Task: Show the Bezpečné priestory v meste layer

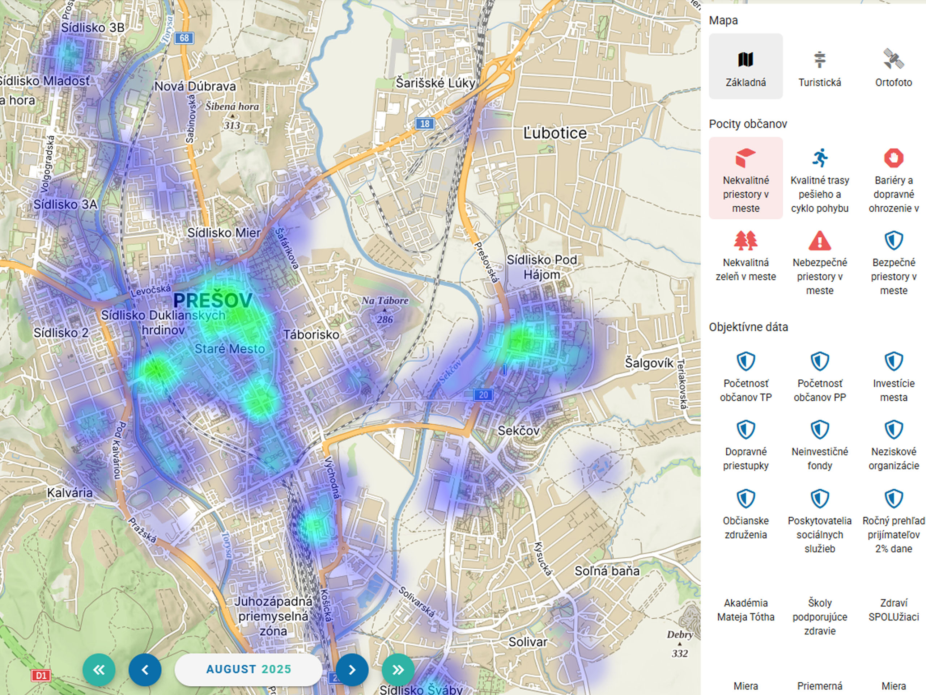Action: (893, 263)
